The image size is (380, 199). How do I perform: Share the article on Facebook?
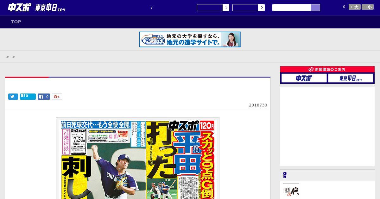[x=44, y=97]
